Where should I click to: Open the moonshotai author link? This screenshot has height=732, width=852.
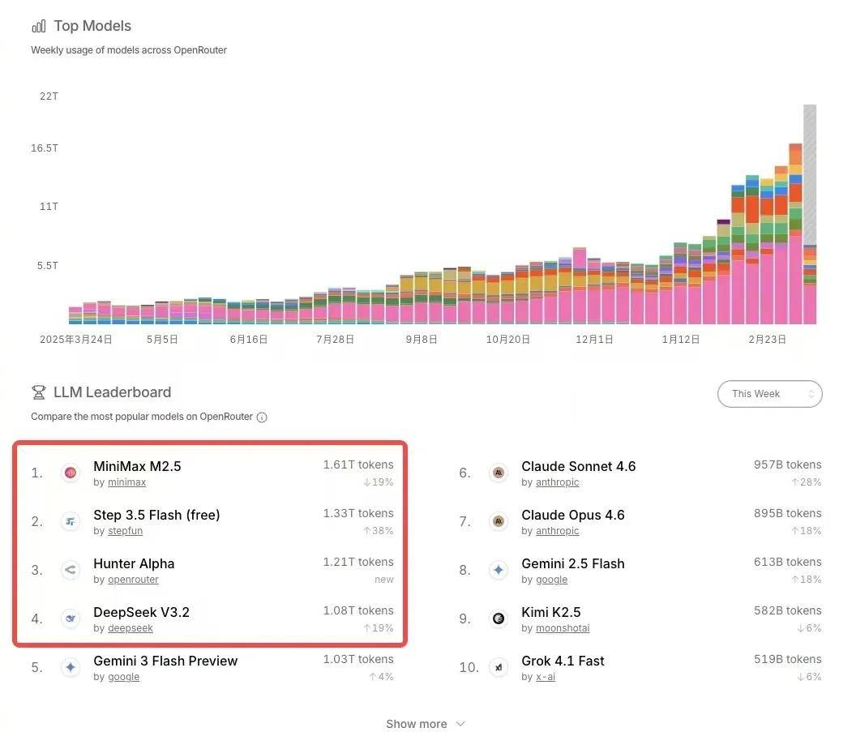click(563, 628)
